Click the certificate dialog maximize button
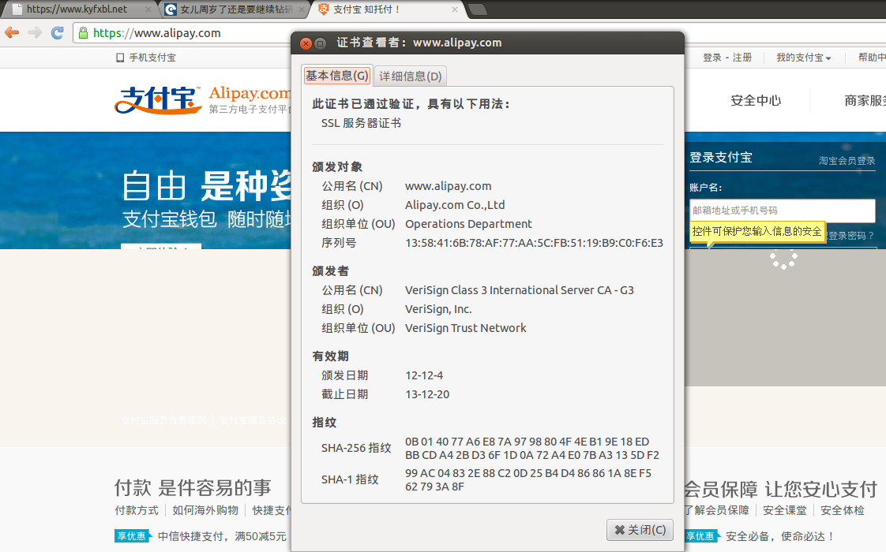Screen dimensions: 886x552 [x=321, y=43]
